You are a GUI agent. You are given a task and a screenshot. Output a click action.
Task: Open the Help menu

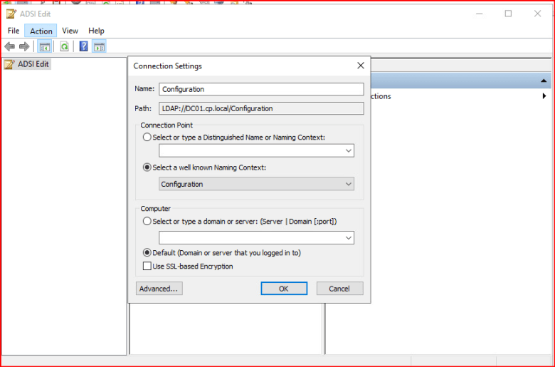[96, 31]
